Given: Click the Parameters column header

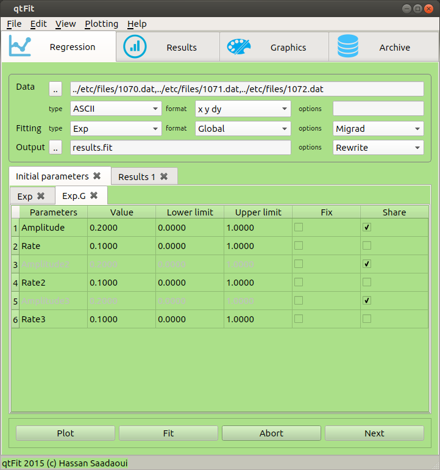Looking at the screenshot, I should click(53, 212).
